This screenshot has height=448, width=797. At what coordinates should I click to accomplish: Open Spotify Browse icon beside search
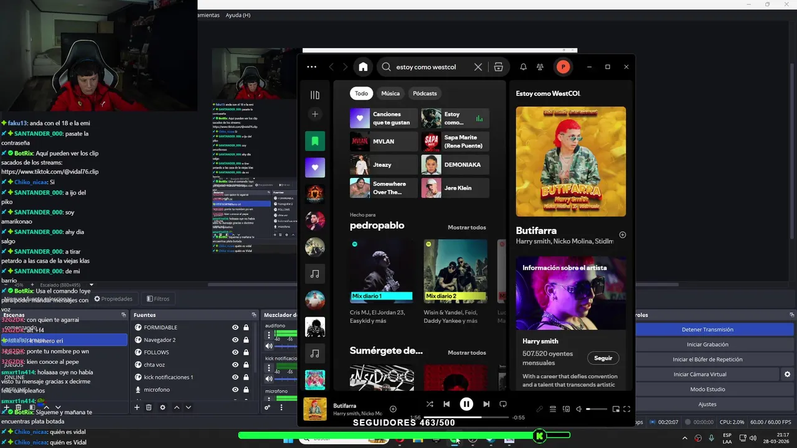click(498, 67)
